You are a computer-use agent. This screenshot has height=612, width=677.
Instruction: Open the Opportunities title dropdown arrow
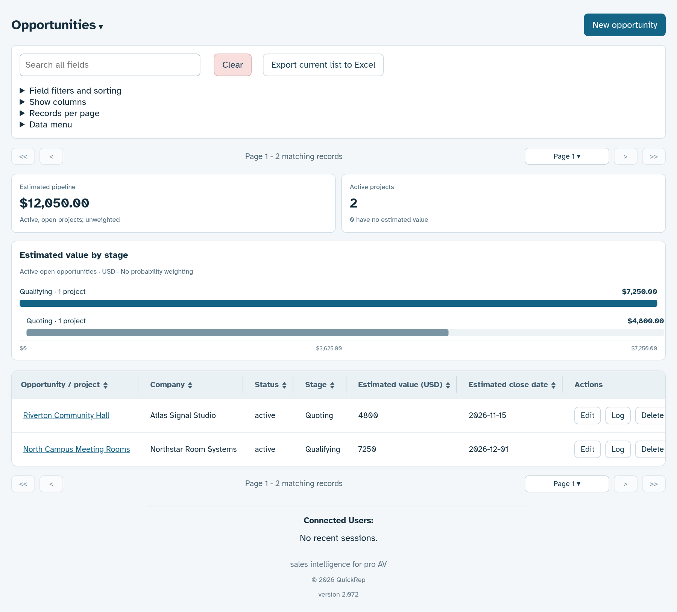pyautogui.click(x=101, y=27)
